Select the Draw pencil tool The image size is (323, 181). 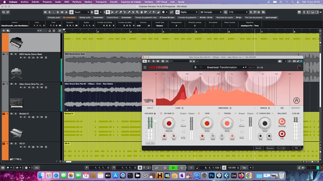click(117, 12)
